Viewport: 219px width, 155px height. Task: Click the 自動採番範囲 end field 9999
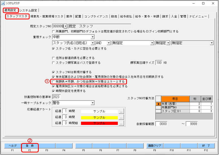click(192, 124)
